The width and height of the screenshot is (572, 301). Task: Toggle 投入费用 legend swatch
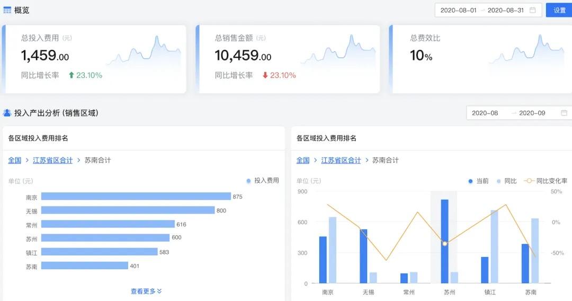click(x=249, y=181)
